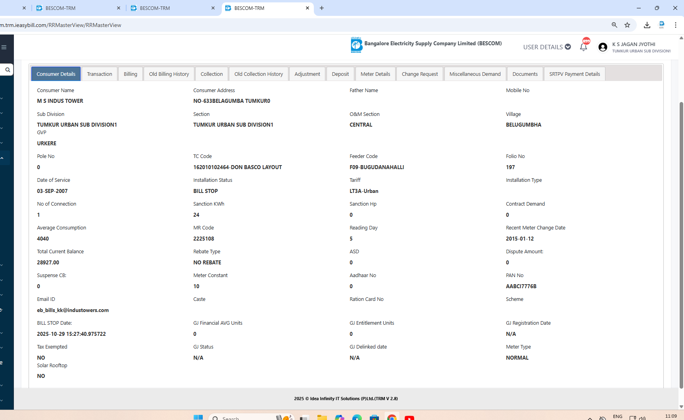This screenshot has height=420, width=684.
Task: Expand the USER DETAILS dropdown
Action: click(547, 47)
